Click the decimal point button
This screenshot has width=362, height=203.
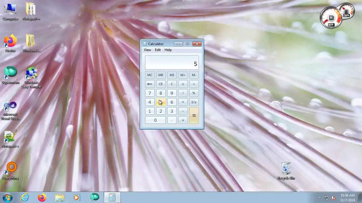click(x=172, y=120)
